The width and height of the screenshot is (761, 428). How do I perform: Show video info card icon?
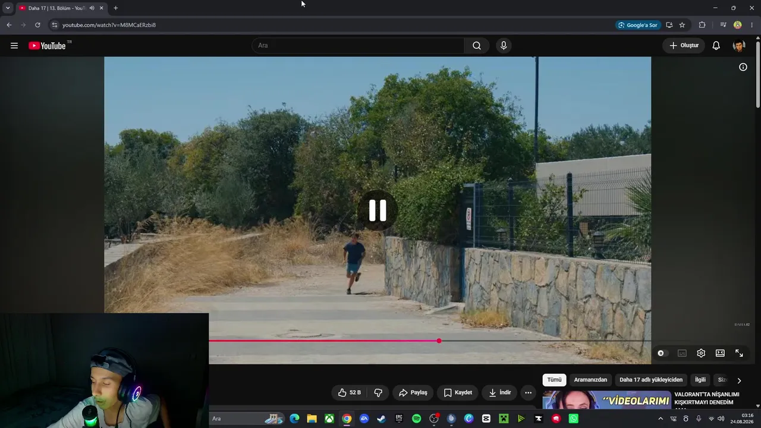pos(743,67)
